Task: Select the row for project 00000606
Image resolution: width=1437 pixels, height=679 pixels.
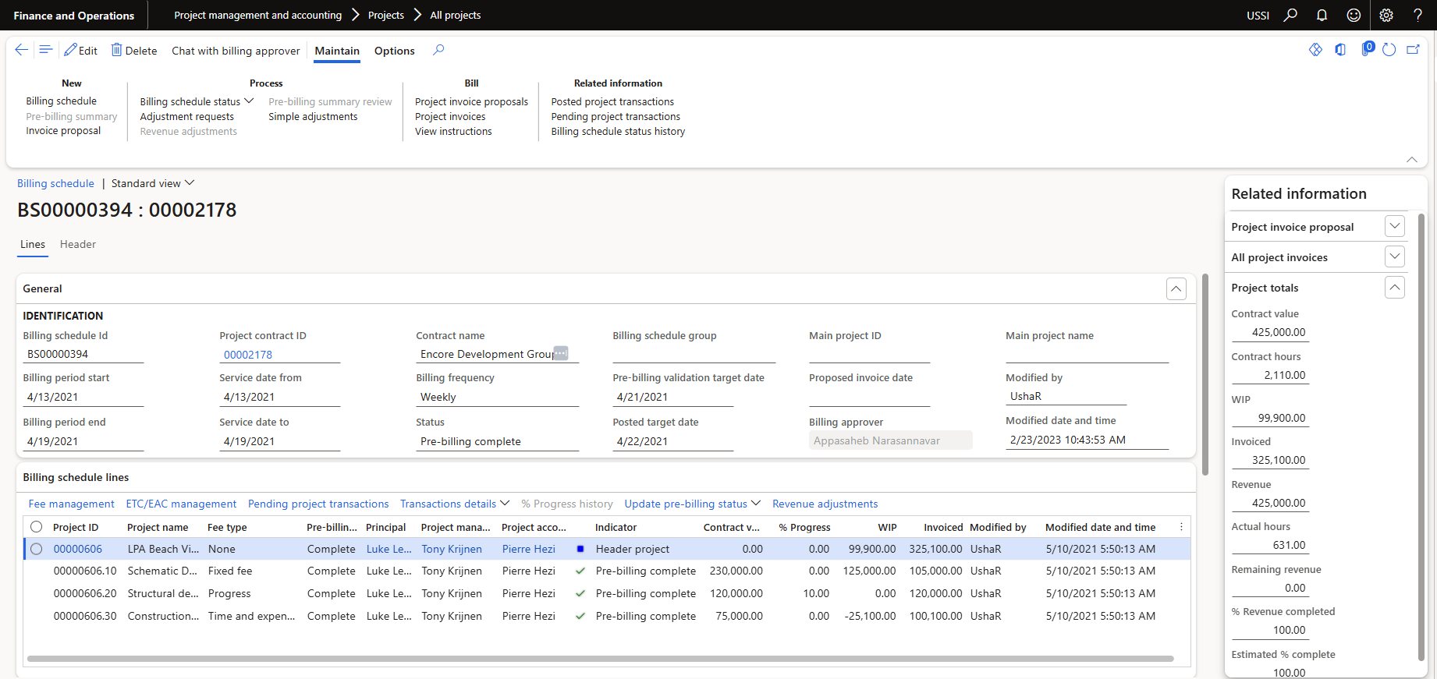Action: pyautogui.click(x=36, y=549)
